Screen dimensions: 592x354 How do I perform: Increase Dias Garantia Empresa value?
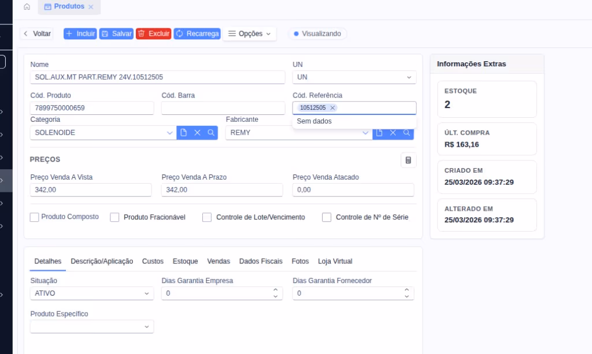pos(276,290)
